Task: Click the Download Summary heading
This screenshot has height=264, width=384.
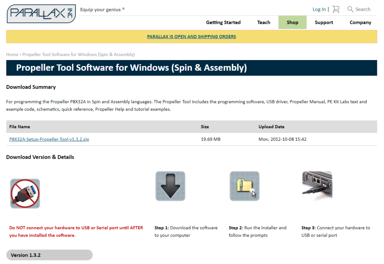Action: click(x=31, y=87)
